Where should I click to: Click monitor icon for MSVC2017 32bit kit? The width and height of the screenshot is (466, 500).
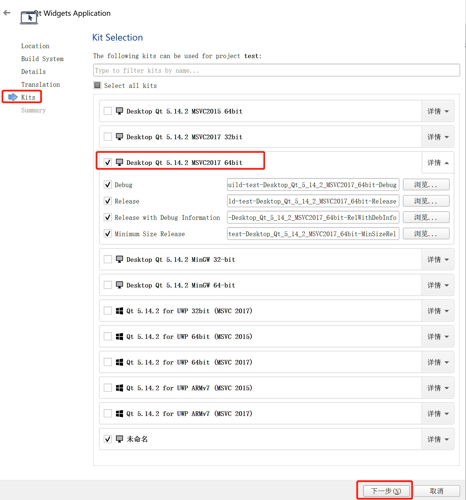tap(119, 137)
